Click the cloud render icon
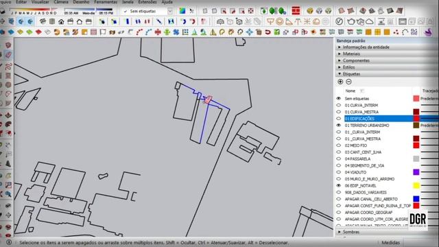 (x=370, y=21)
